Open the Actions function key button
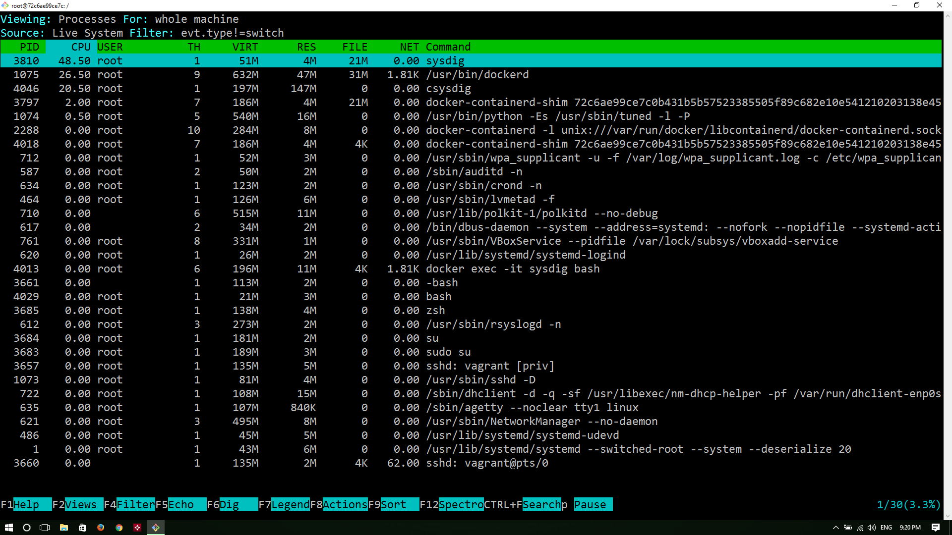This screenshot has width=952, height=535. coord(345,504)
